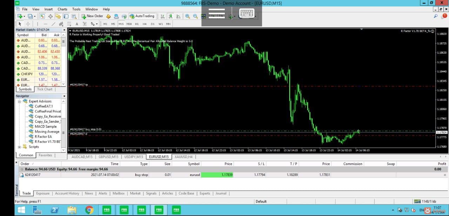Switch timeframe to H1
The width and height of the screenshot is (449, 216).
(x=137, y=24)
